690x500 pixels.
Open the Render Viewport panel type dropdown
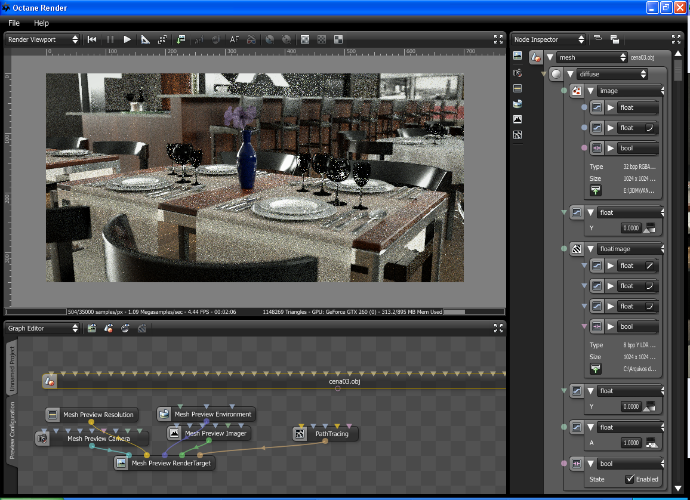click(x=42, y=39)
